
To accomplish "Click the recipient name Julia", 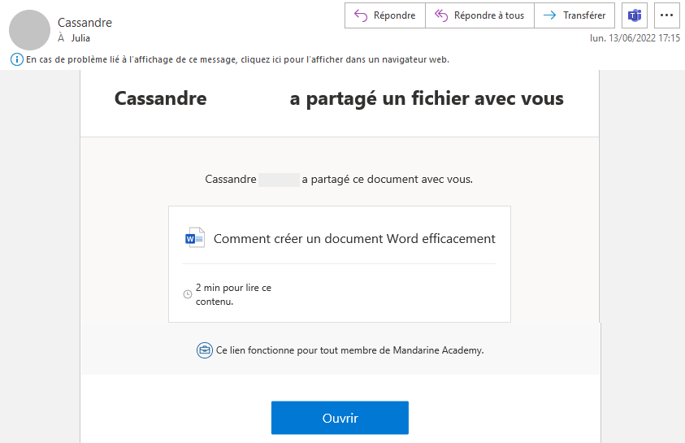I will click(x=80, y=38).
